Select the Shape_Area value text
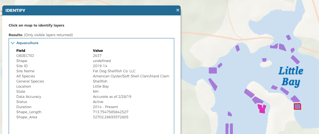Screen dimensions: 319x134 click(110, 117)
